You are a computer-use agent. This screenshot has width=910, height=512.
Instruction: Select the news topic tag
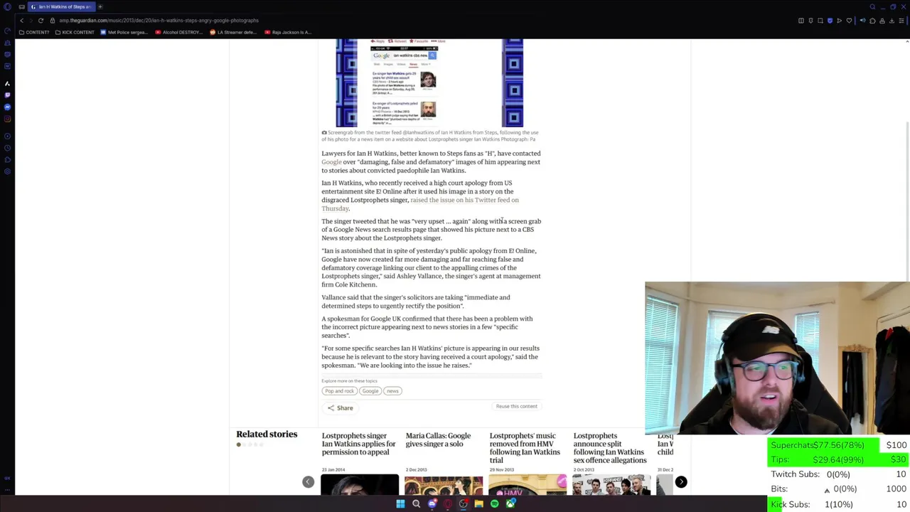click(x=392, y=391)
